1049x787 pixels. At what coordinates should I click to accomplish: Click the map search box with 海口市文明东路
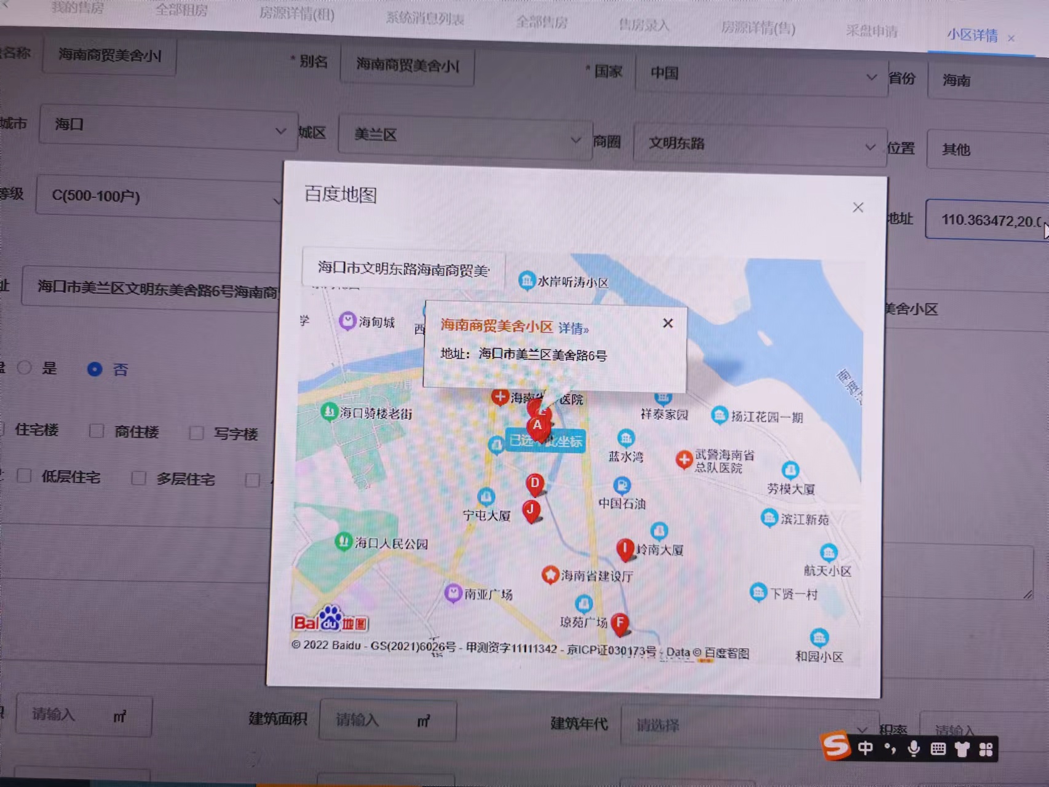coord(403,269)
